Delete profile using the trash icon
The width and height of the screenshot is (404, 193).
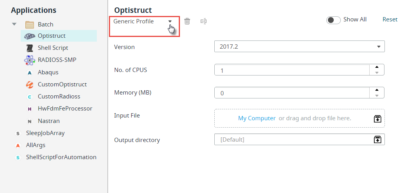pyautogui.click(x=187, y=21)
